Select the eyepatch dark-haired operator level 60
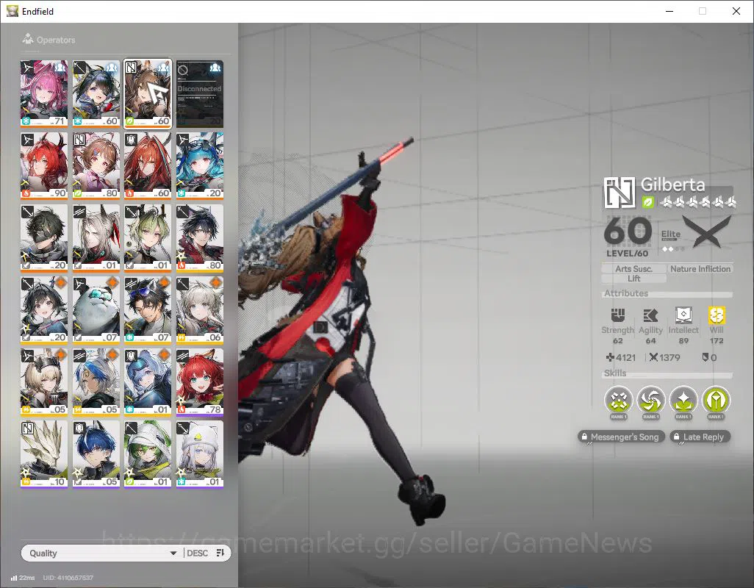Image resolution: width=754 pixels, height=588 pixels. coord(96,93)
